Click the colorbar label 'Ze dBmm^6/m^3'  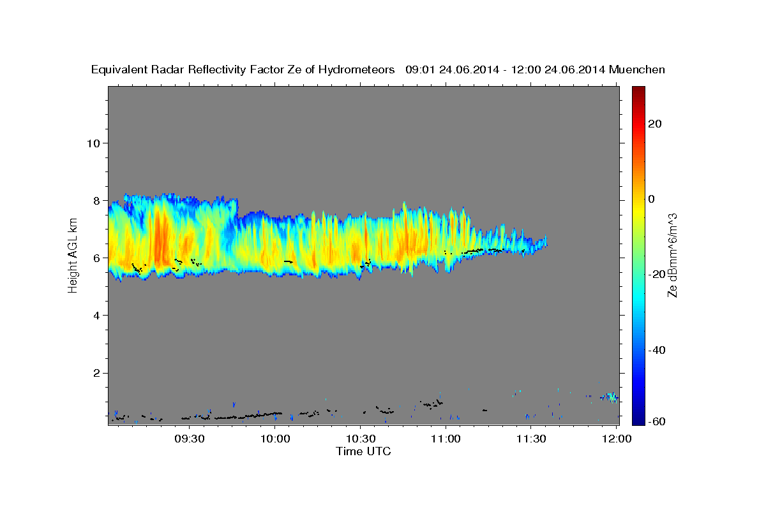click(673, 255)
